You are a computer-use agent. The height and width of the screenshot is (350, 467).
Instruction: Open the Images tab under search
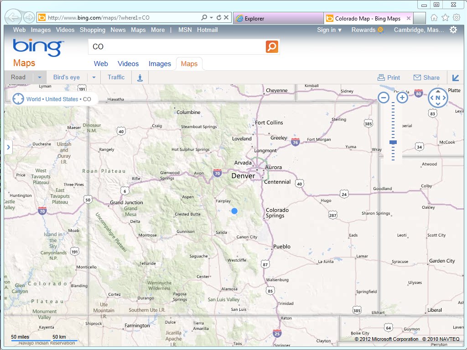coord(160,64)
